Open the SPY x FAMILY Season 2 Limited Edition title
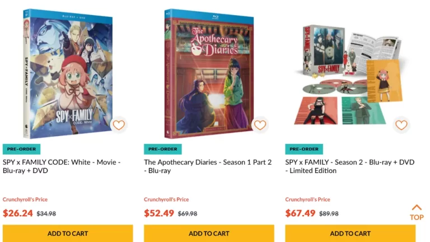Viewport: 430px width, 242px height. (x=349, y=166)
